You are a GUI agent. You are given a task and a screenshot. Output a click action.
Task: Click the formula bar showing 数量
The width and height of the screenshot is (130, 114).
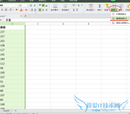tap(57, 20)
